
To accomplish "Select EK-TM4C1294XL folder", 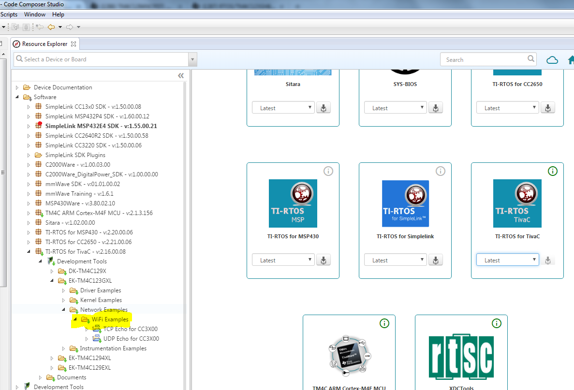I will (89, 358).
